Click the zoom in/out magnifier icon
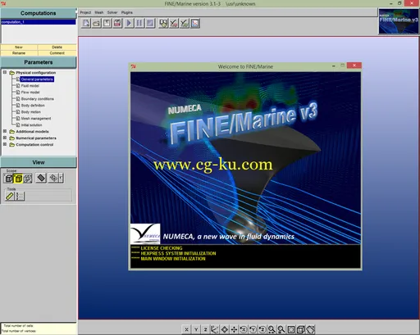420x335 pixels. click(x=272, y=329)
